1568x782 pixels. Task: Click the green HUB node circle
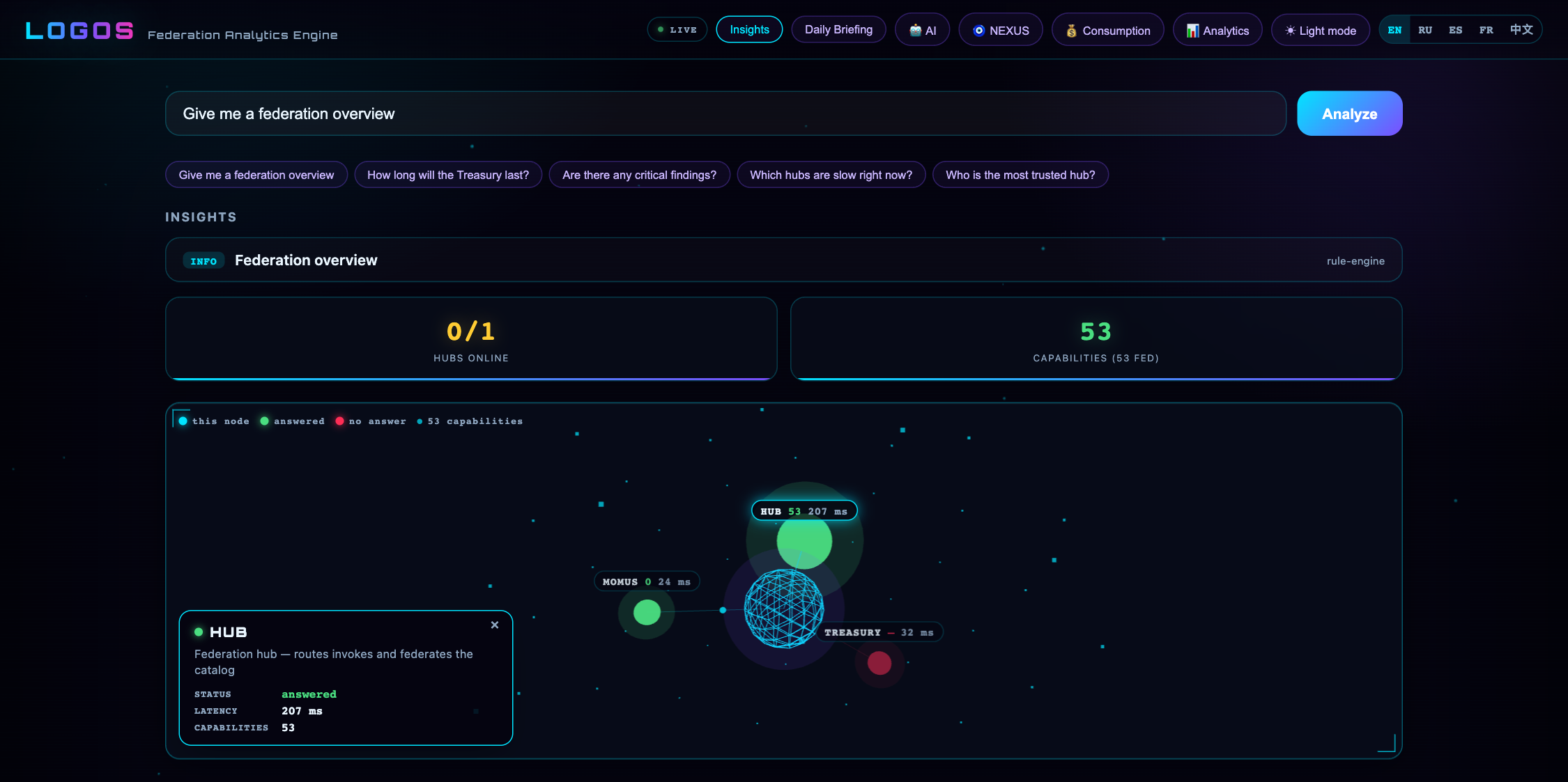[804, 541]
